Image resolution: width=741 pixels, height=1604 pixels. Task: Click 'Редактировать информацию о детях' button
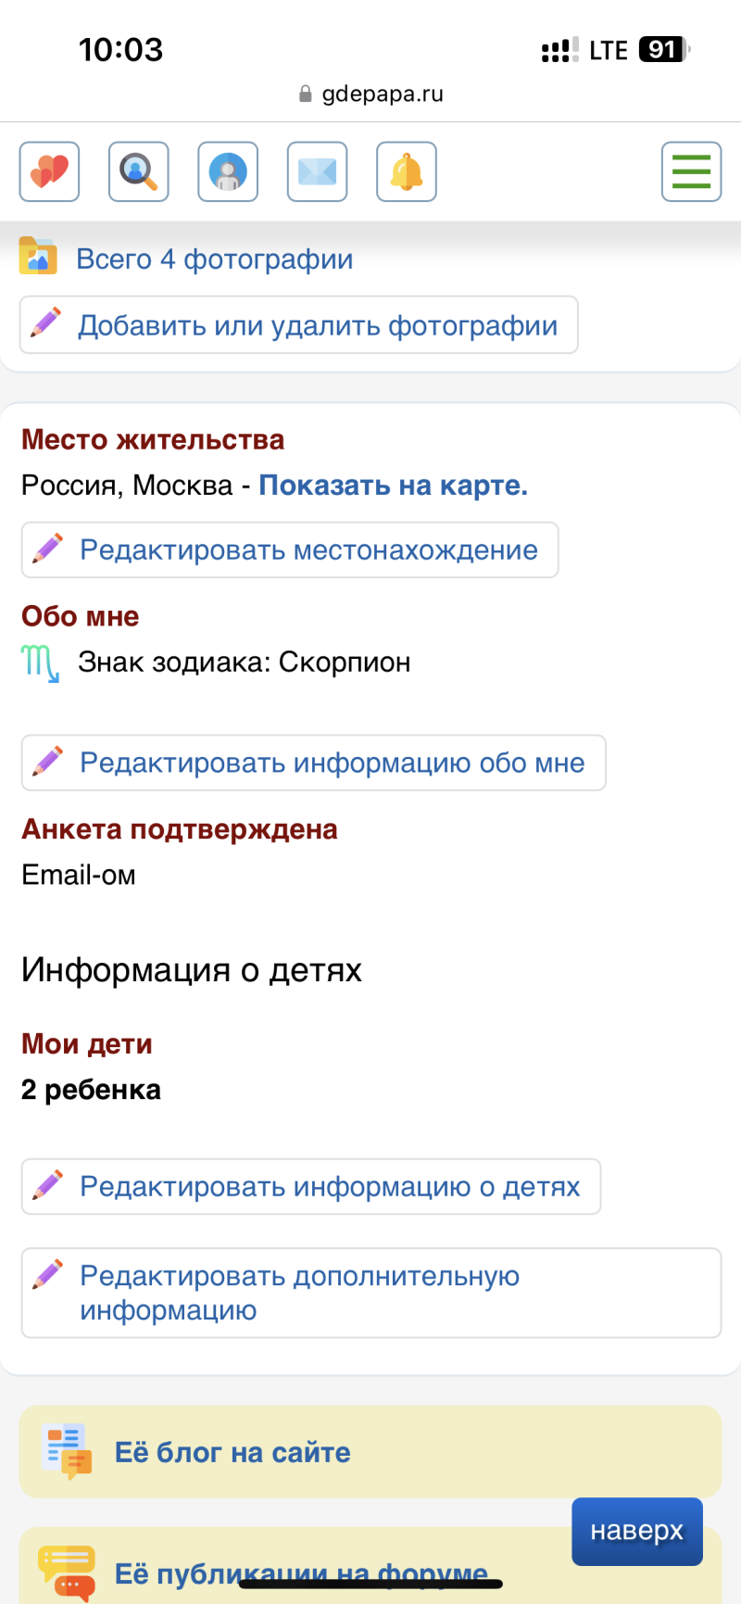(x=311, y=1187)
